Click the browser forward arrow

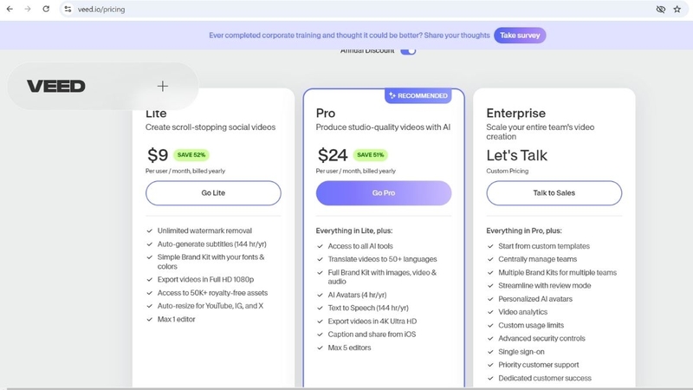pos(28,9)
